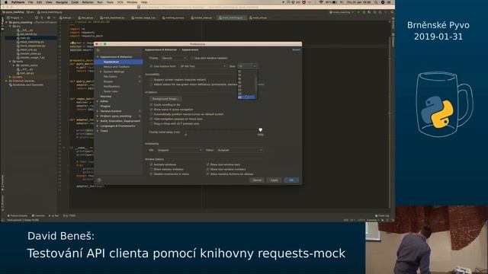Expand the Editor settings section
This screenshot has height=274, width=488.
[98, 101]
